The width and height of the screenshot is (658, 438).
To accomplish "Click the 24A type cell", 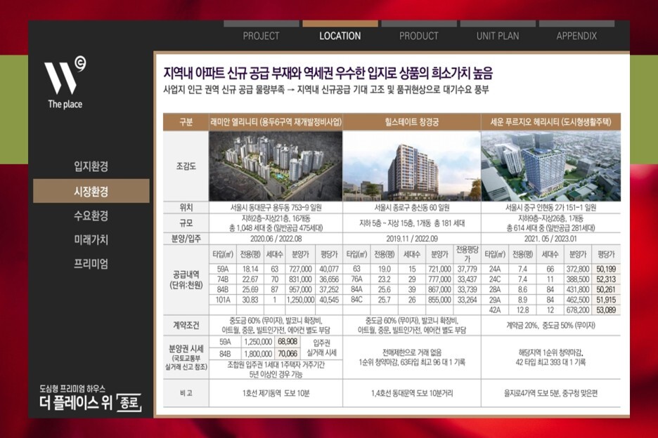I will 495,269.
